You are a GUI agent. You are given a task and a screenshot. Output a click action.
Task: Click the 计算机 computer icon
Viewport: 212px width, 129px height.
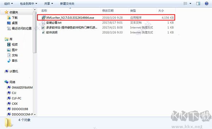(6, 71)
